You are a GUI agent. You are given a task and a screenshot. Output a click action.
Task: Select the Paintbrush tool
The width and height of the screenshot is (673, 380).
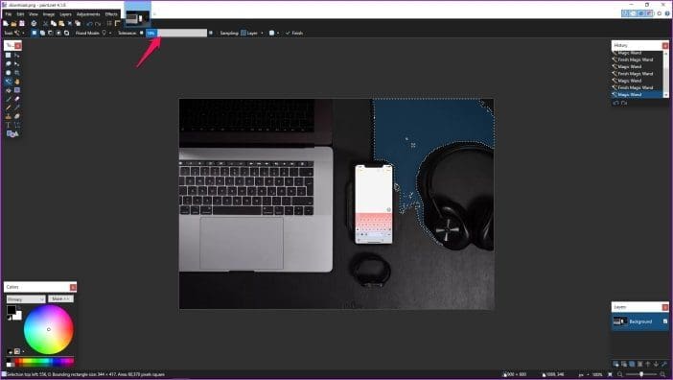[x=9, y=99]
